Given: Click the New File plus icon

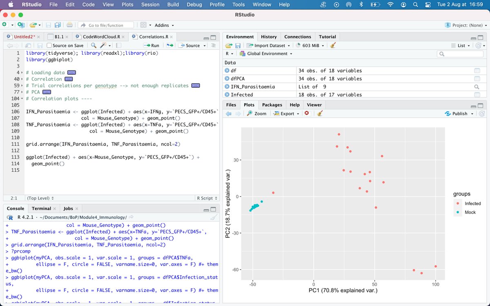Looking at the screenshot, I should (x=4, y=25).
